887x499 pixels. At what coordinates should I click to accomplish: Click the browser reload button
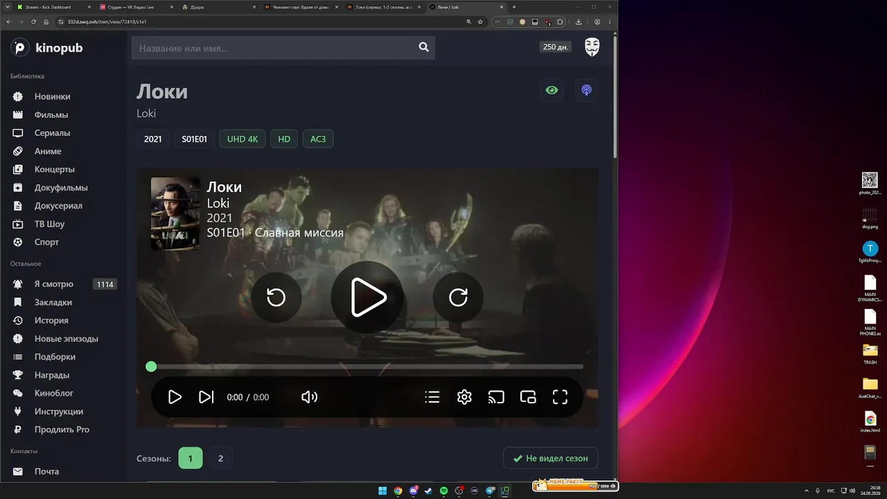(33, 21)
